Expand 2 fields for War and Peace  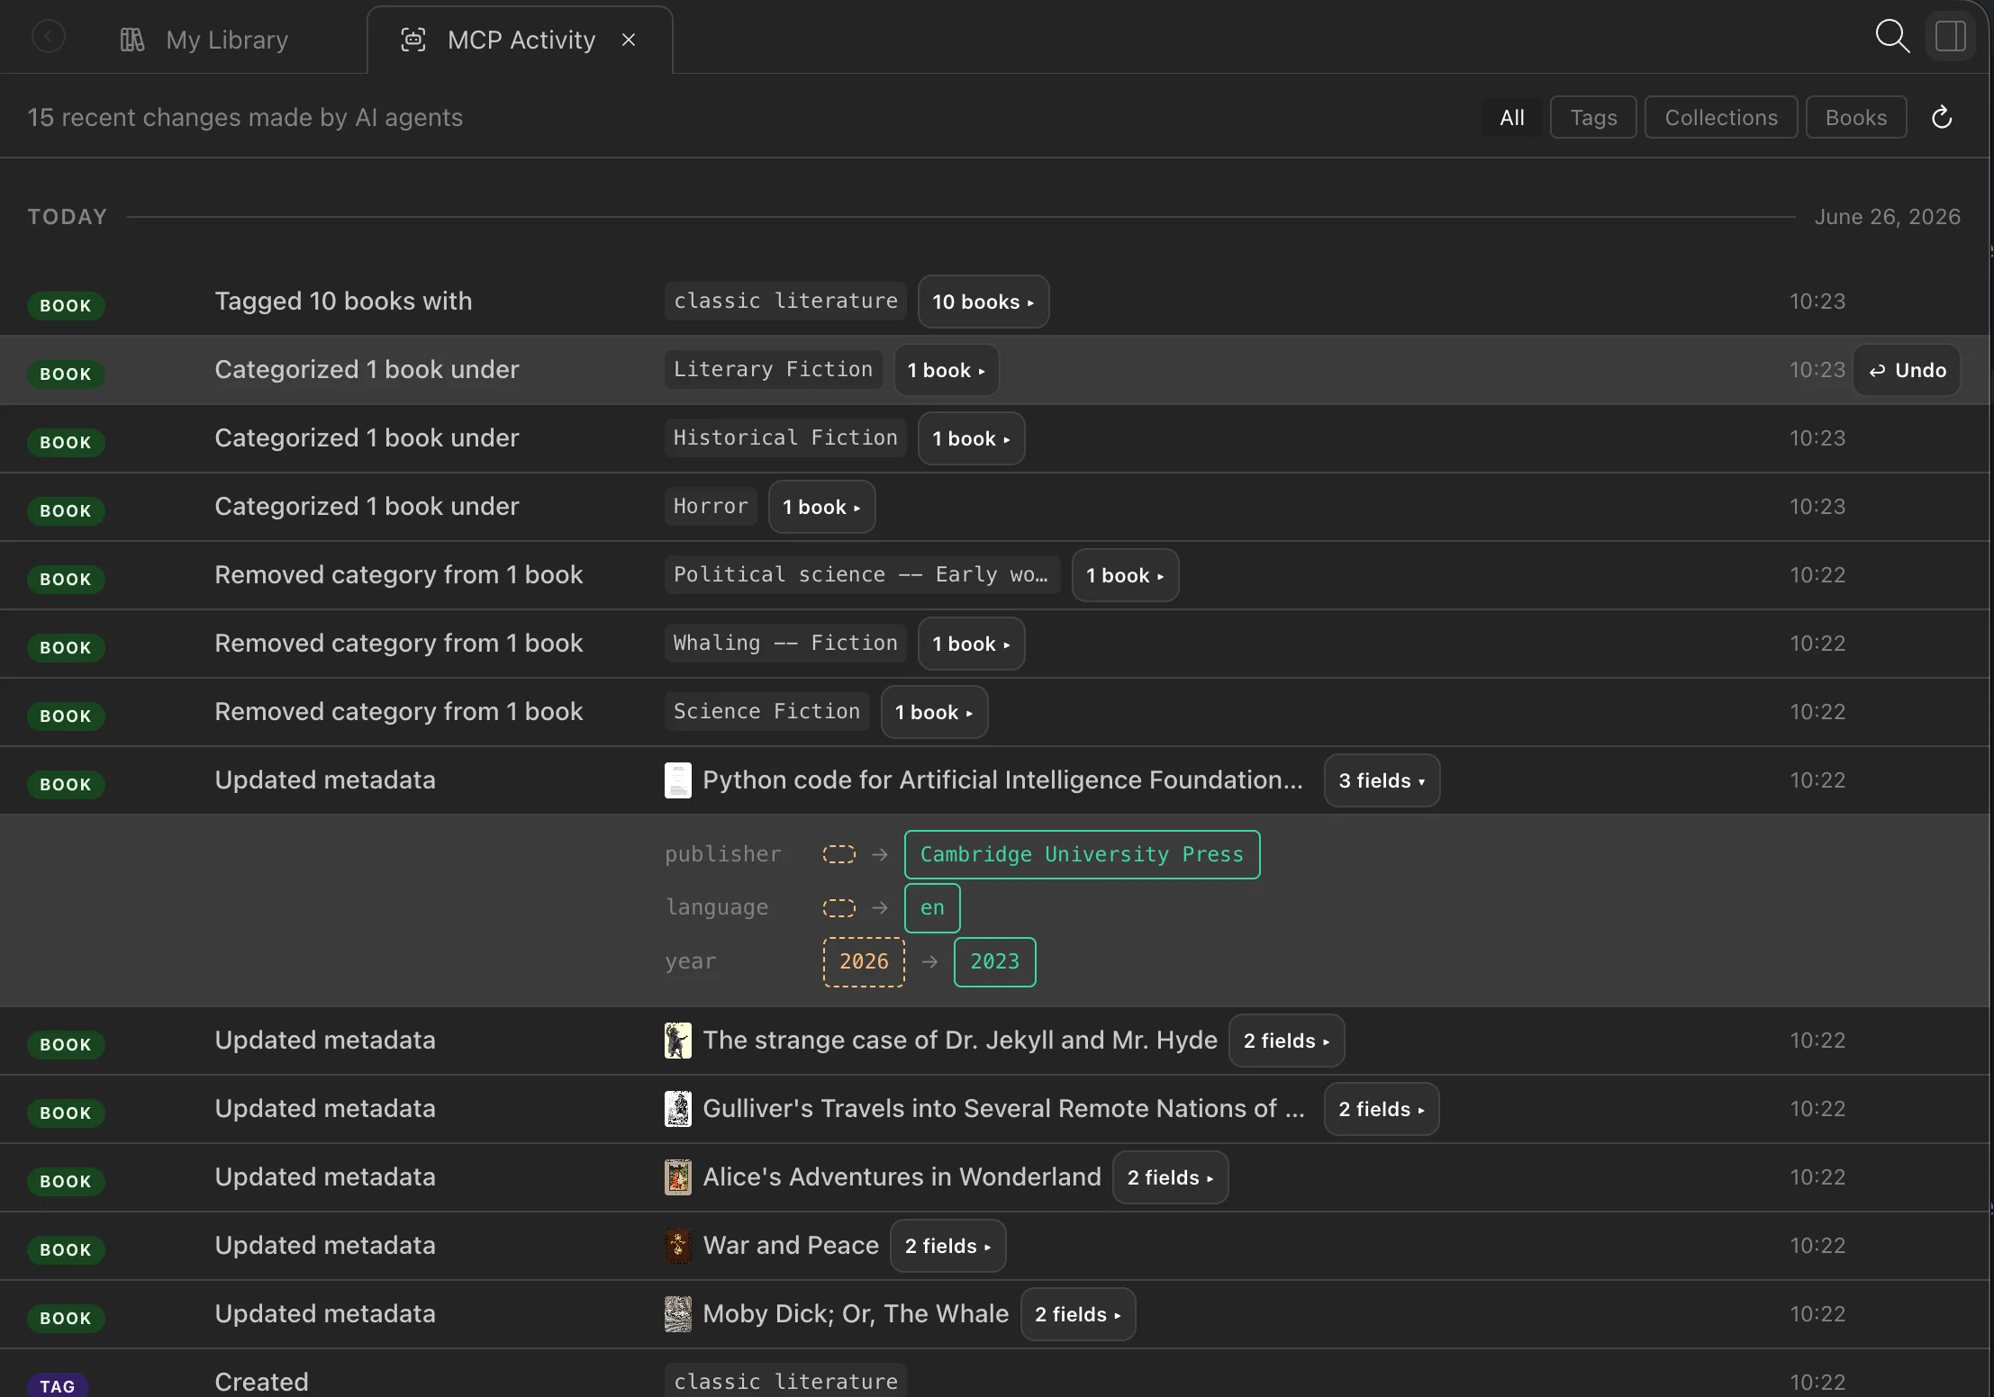pyautogui.click(x=948, y=1246)
